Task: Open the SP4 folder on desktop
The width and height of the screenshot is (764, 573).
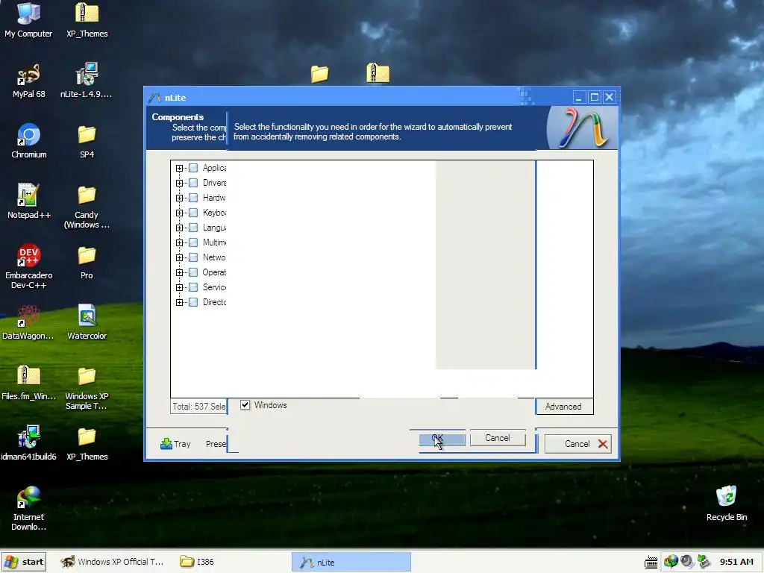Action: tap(87, 141)
